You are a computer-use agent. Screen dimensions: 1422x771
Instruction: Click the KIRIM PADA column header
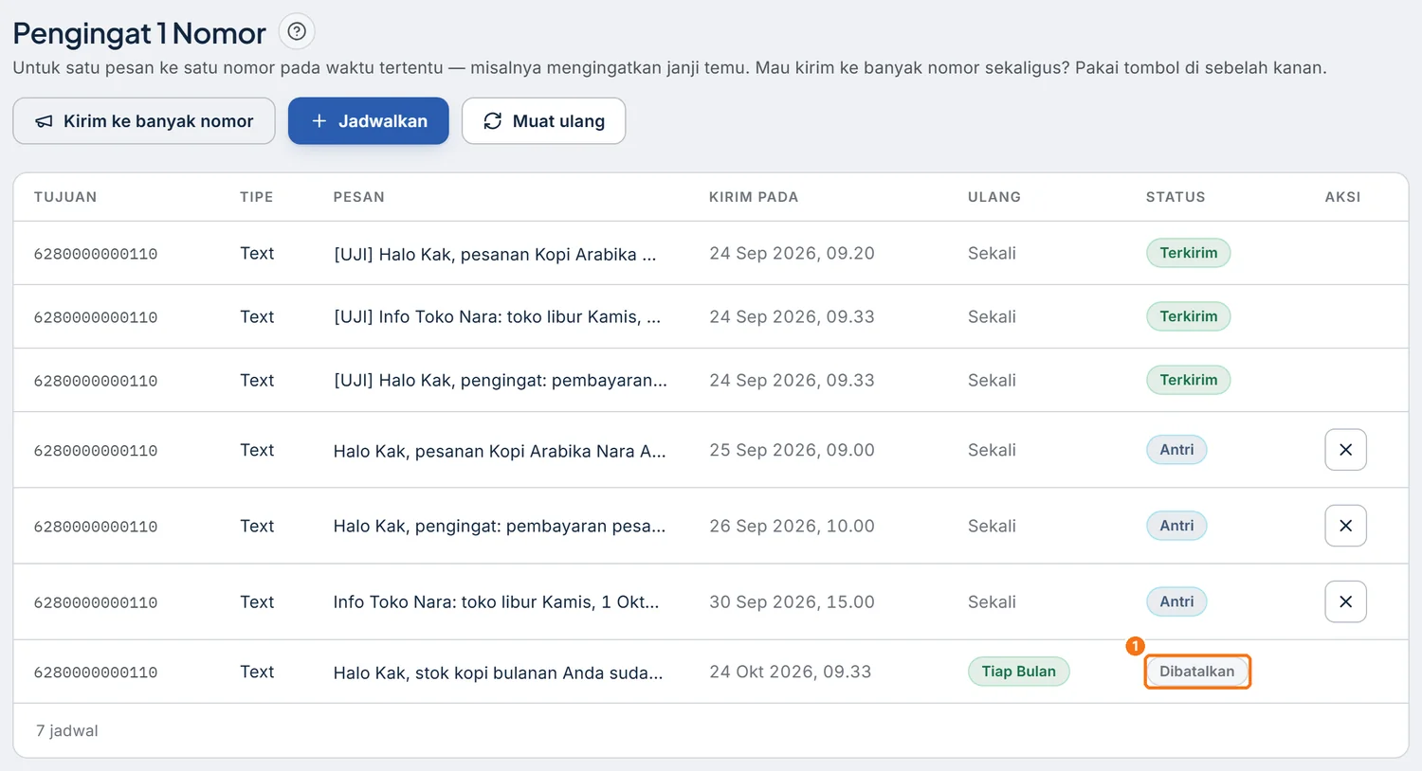[754, 197]
